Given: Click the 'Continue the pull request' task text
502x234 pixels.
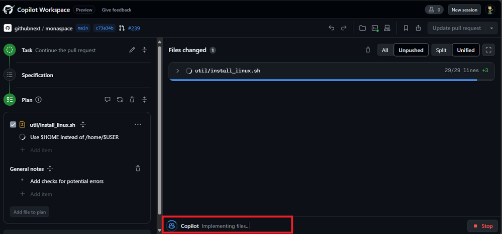Looking at the screenshot, I should tap(65, 50).
